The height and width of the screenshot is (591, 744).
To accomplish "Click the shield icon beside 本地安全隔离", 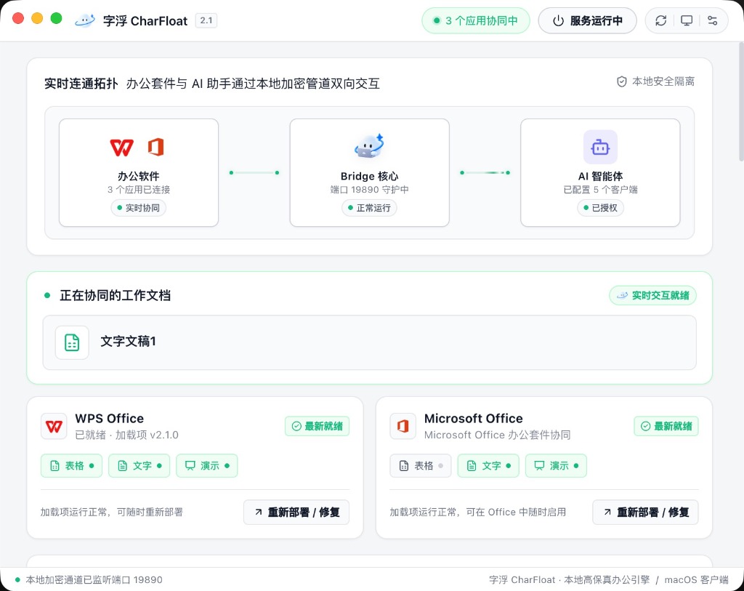I will [622, 81].
